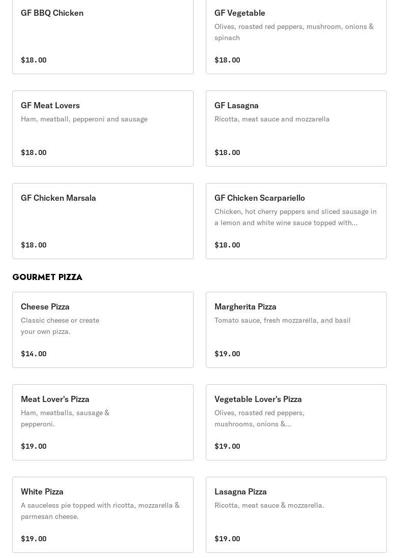Choose the Meat Lover's Pizza
The width and height of the screenshot is (399, 558).
(x=103, y=422)
